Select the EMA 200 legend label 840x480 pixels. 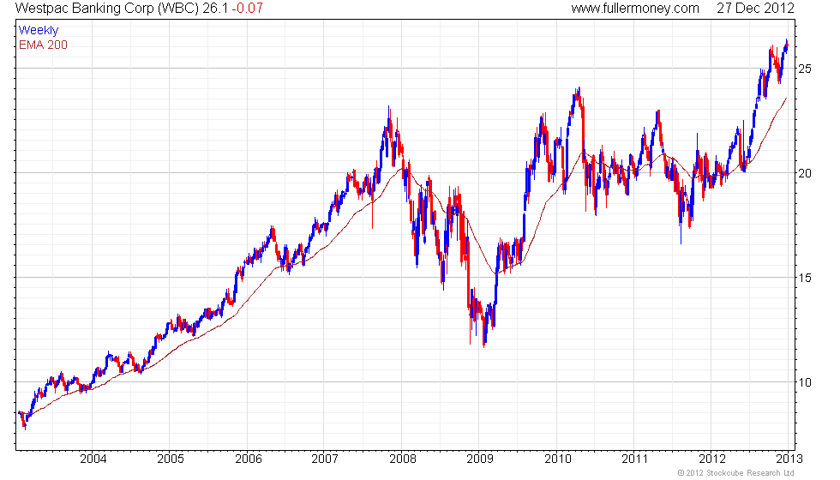(x=43, y=45)
